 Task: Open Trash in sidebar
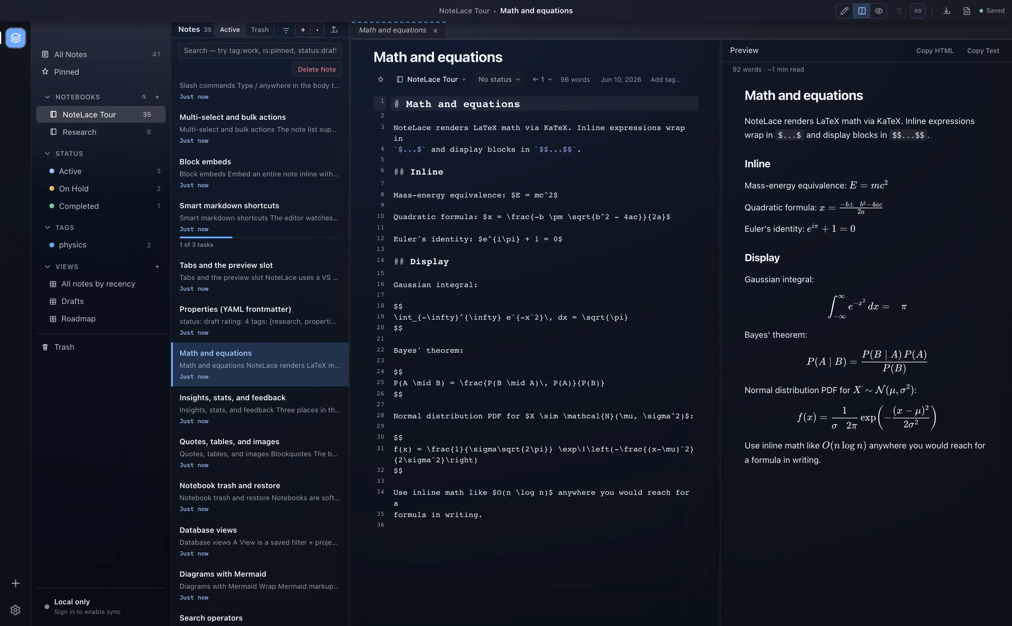101,347
